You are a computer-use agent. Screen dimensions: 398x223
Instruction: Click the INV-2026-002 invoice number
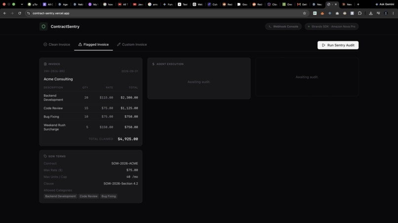coord(54,71)
